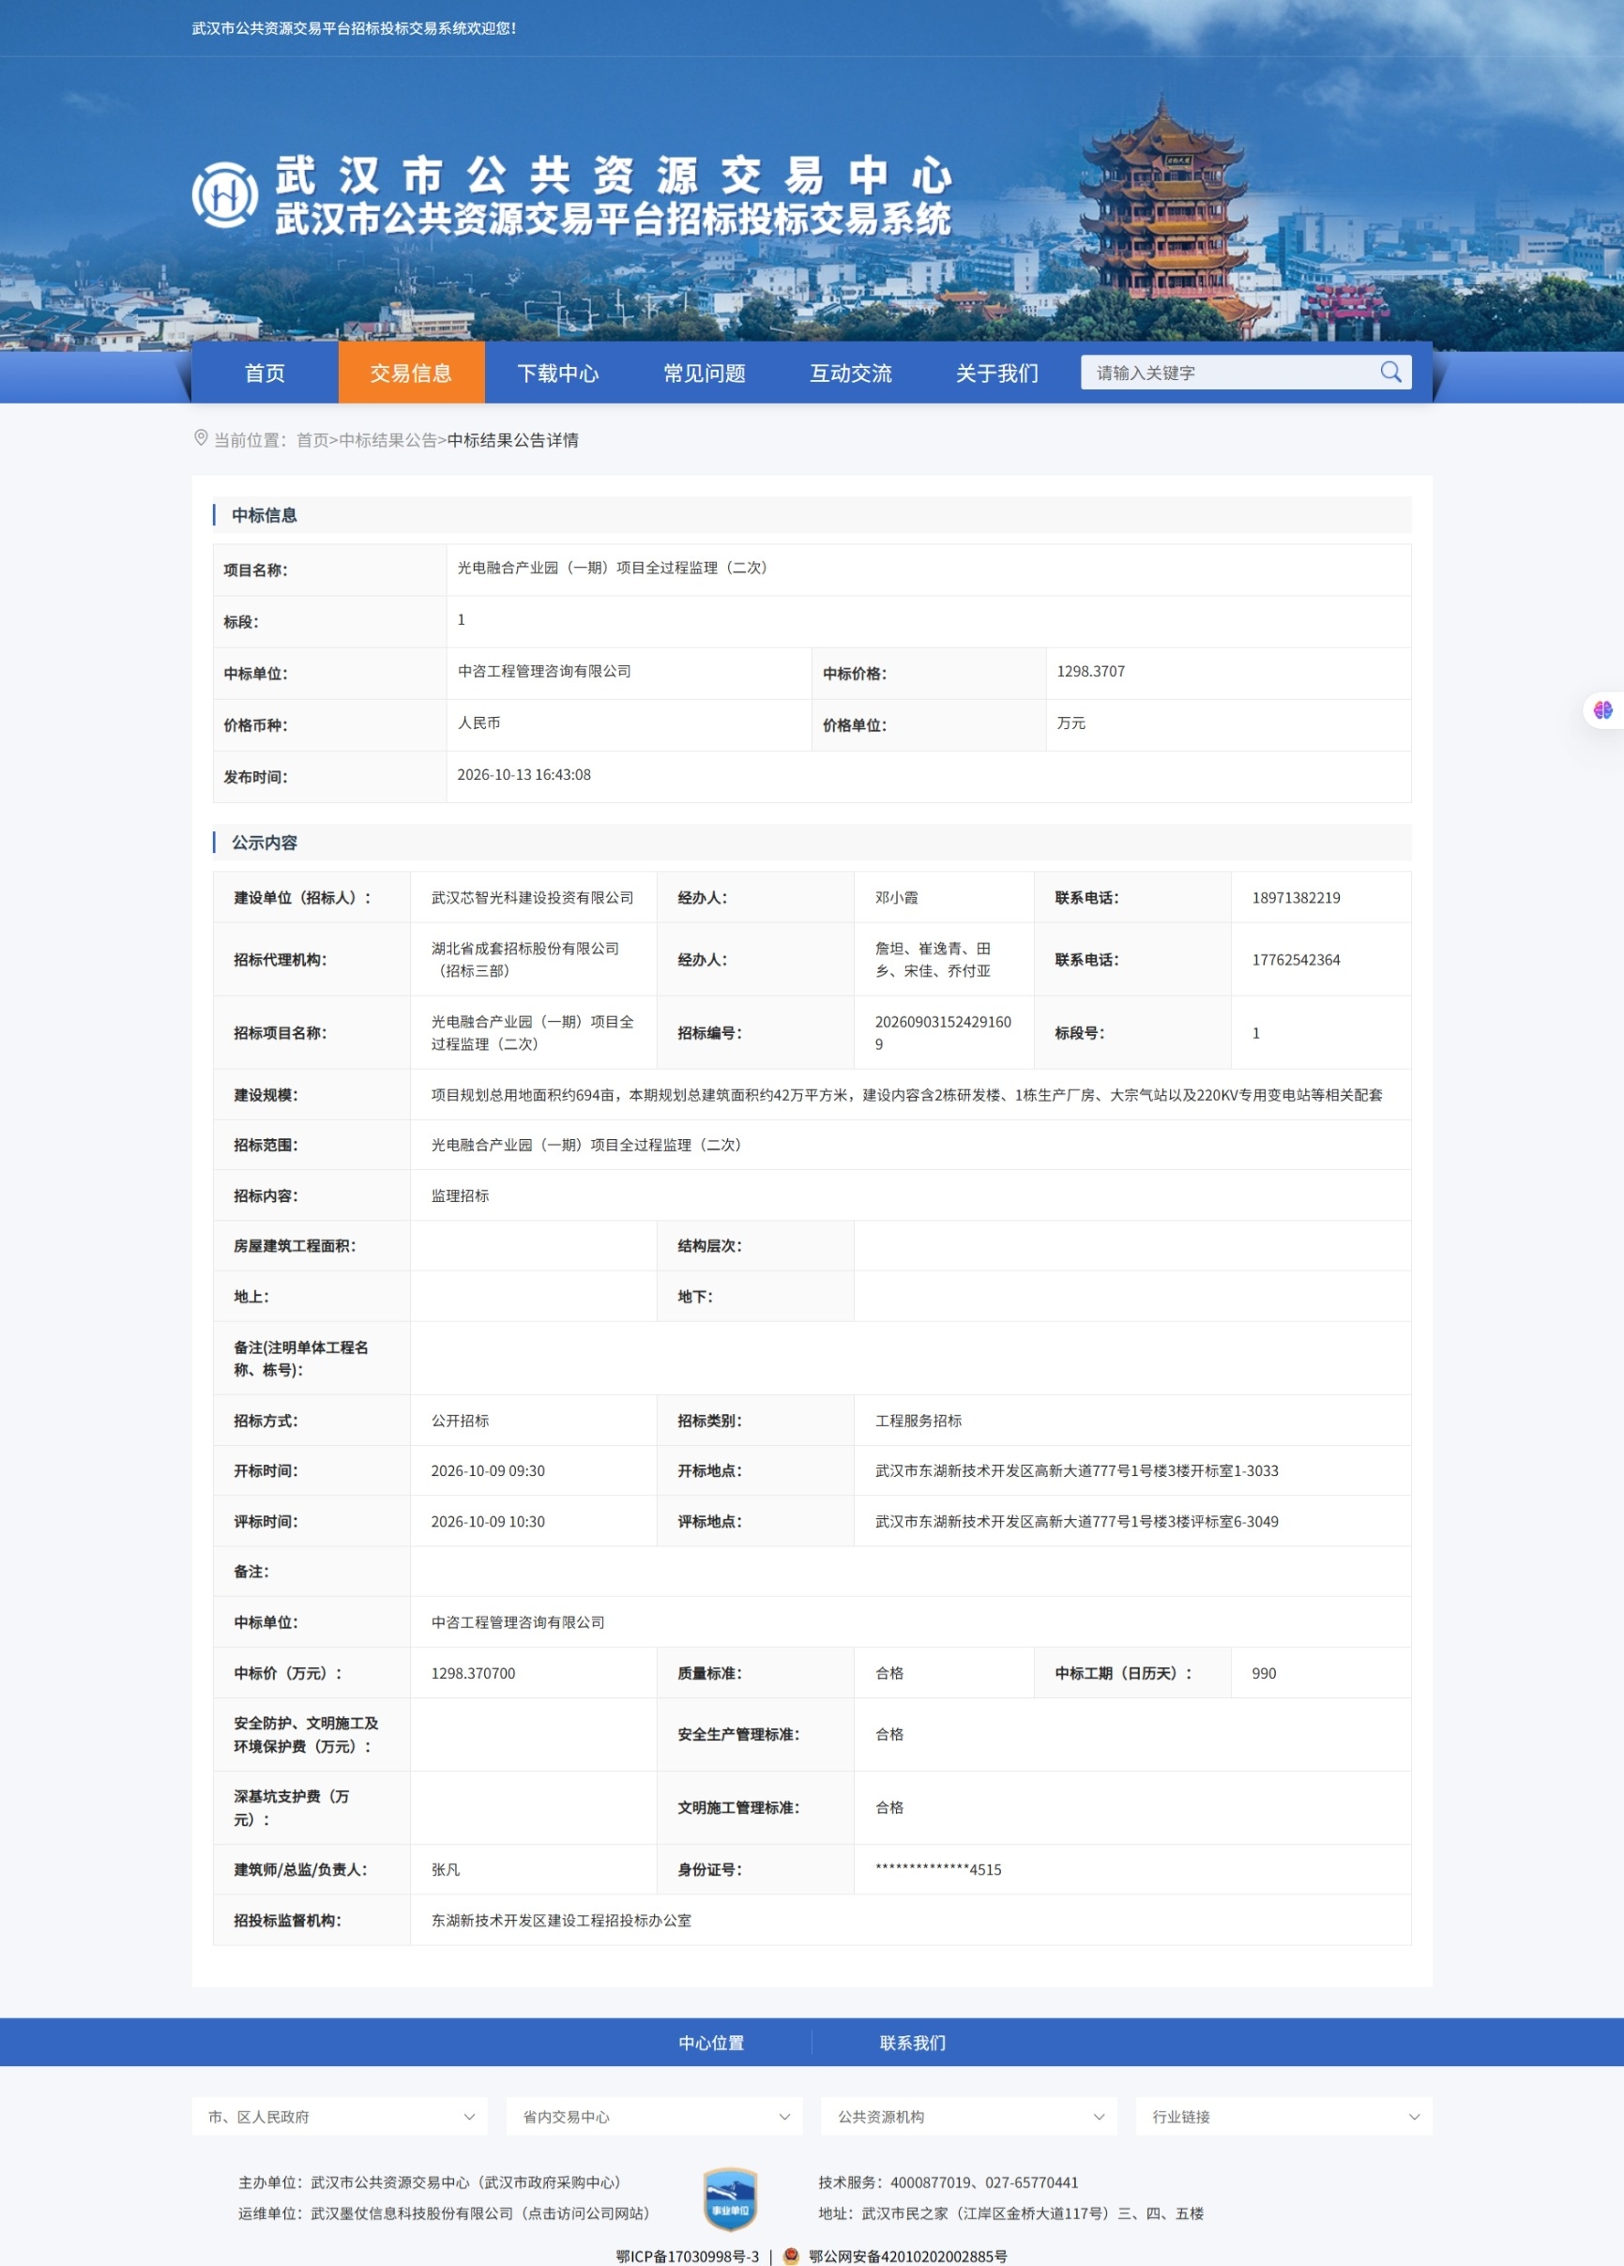
Task: Click the location pin breadcrumb icon
Action: coord(201,438)
